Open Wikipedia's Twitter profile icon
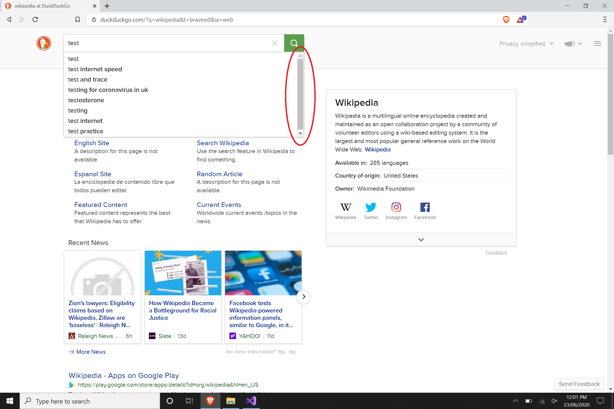 click(371, 207)
